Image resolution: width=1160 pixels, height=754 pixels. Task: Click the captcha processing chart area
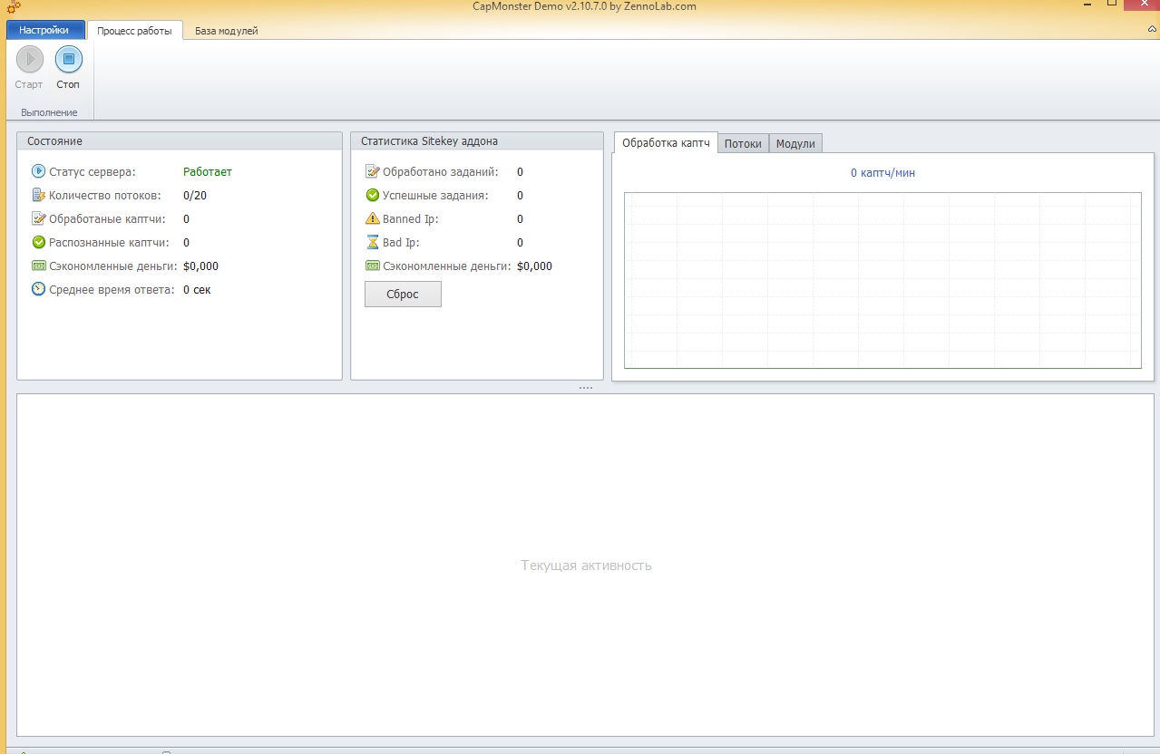(882, 280)
